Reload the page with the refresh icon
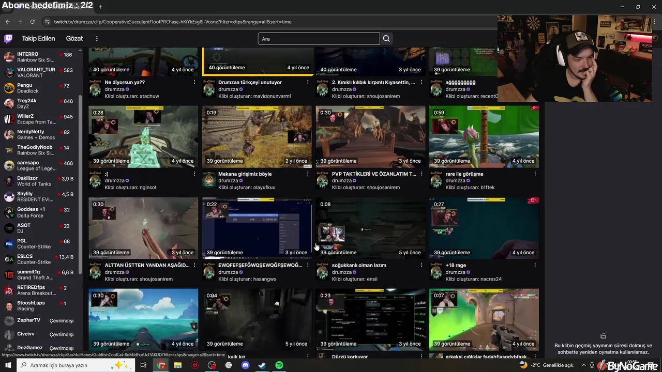Viewport: 662px width, 372px height. (x=32, y=22)
